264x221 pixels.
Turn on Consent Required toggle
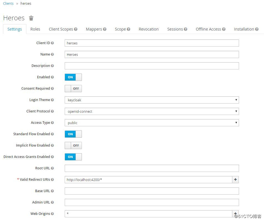point(73,89)
